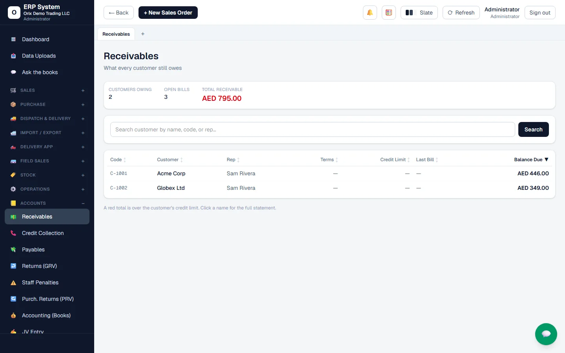This screenshot has width=565, height=353.
Task: Open Globex Ltd customer statement
Action: click(x=171, y=188)
